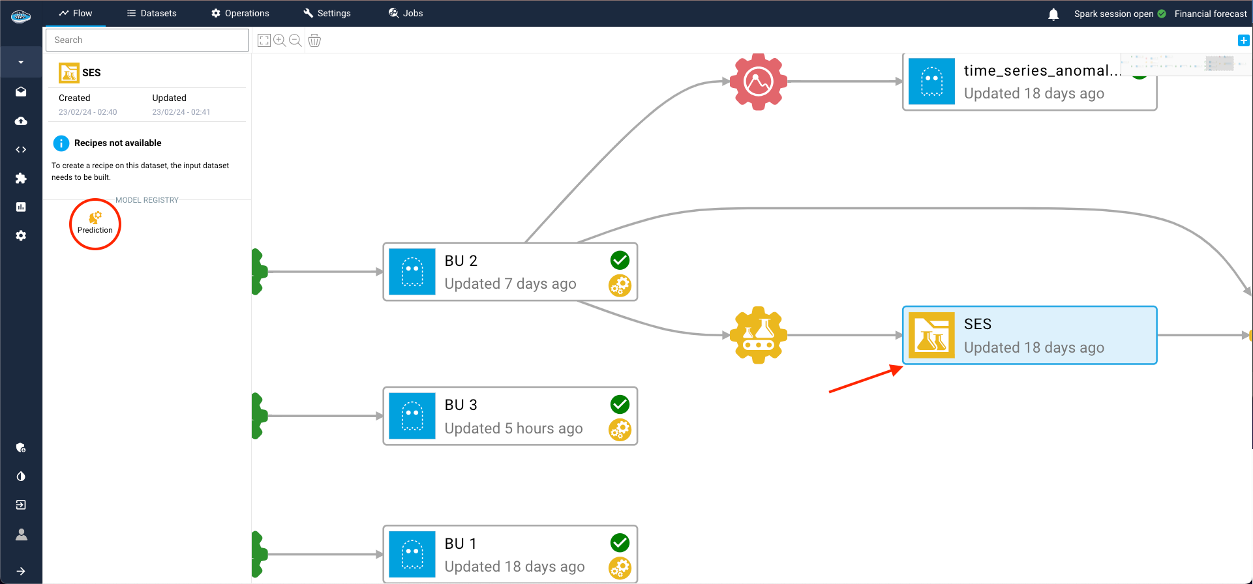Open the plugins puzzle icon in sidebar
The height and width of the screenshot is (584, 1253).
tap(21, 178)
